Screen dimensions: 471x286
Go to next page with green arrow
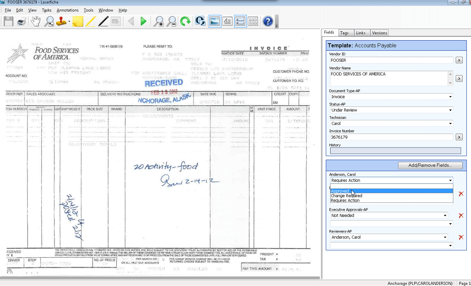(x=143, y=21)
